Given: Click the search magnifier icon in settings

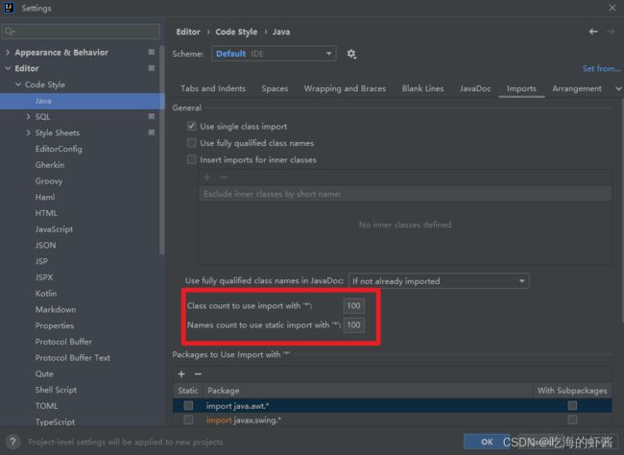Looking at the screenshot, I should (10, 32).
